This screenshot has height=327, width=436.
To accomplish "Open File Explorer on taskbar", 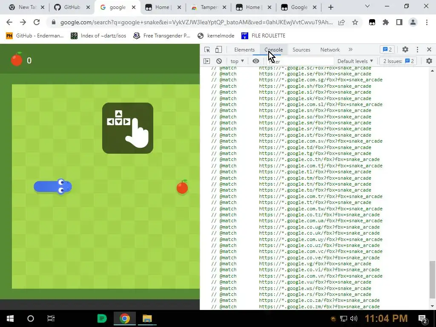I will coord(147,318).
